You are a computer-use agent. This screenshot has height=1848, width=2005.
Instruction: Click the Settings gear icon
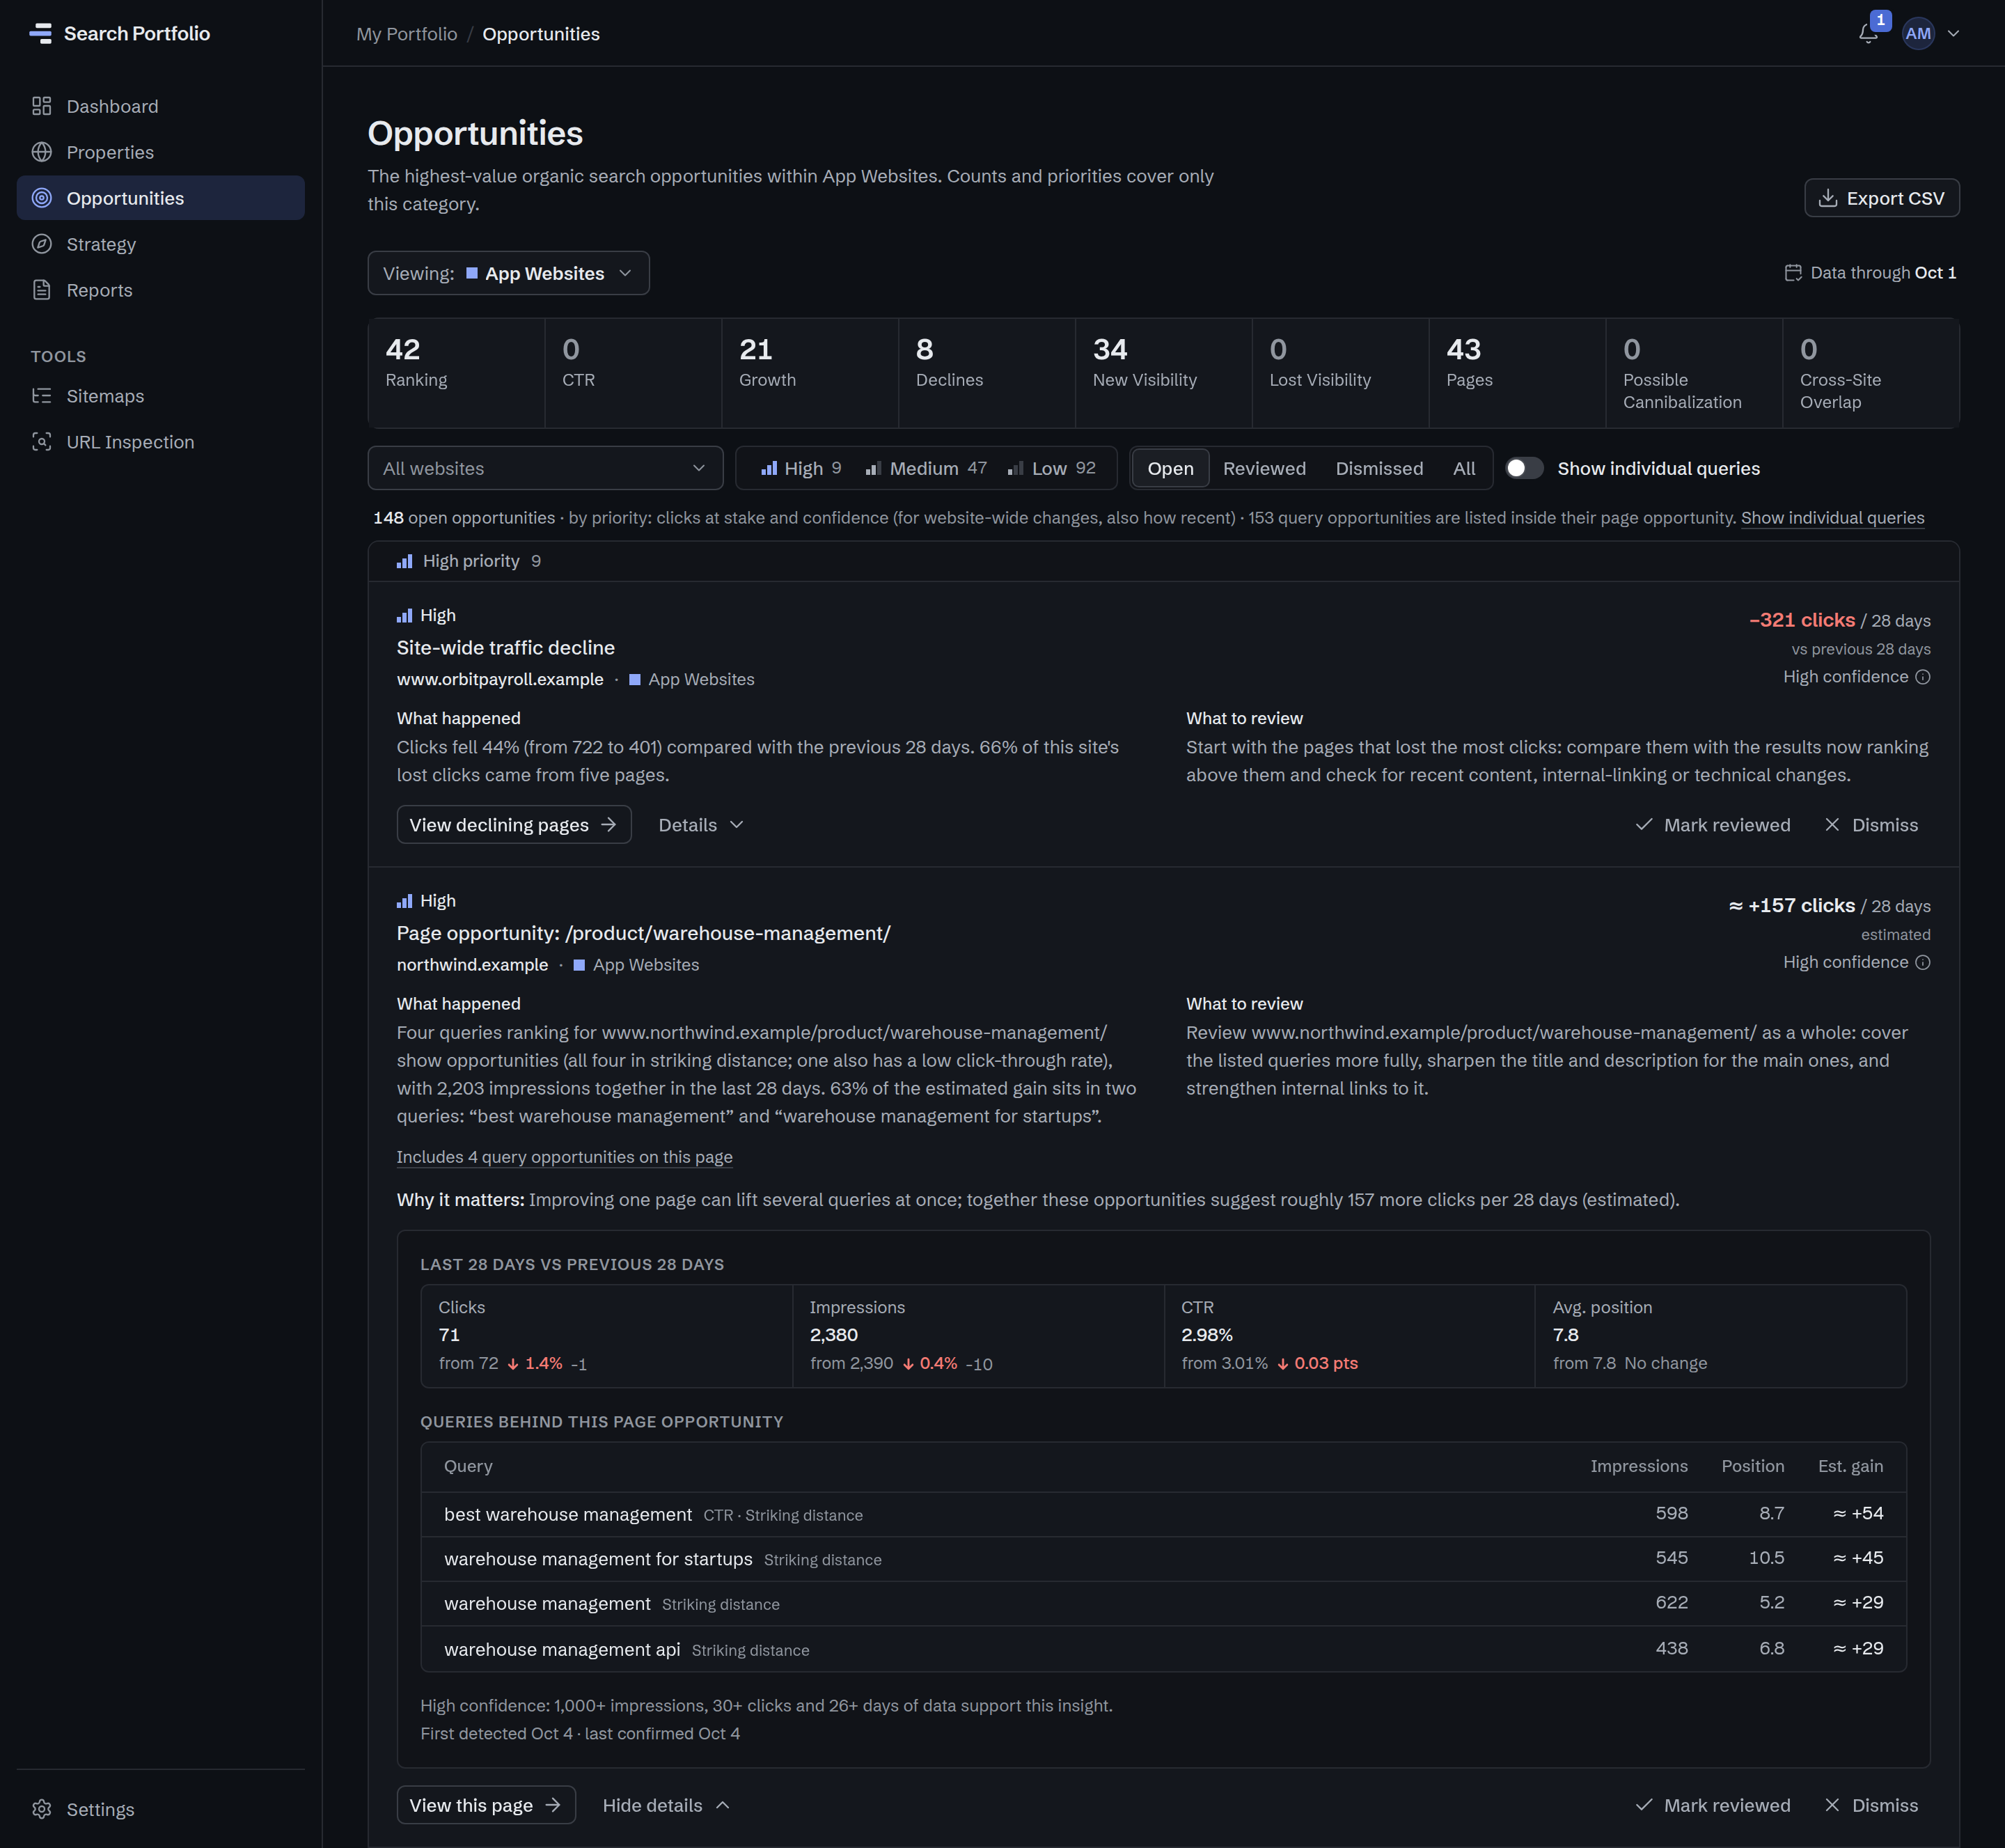41,1809
